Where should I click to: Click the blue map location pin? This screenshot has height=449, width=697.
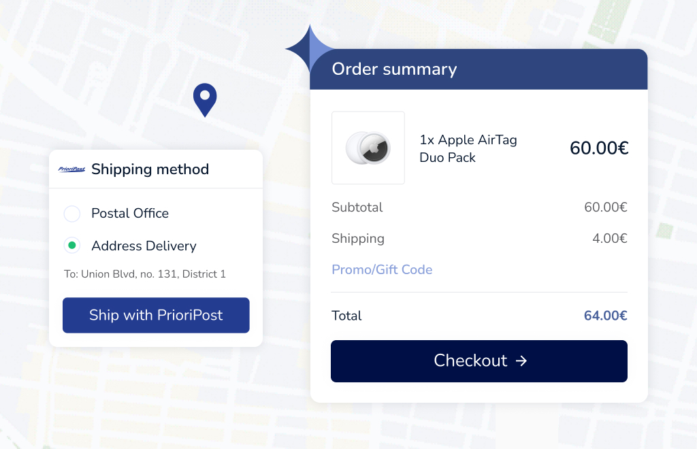204,99
